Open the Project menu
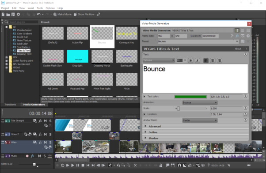The height and width of the screenshot is (173, 266). click(x=5, y=8)
